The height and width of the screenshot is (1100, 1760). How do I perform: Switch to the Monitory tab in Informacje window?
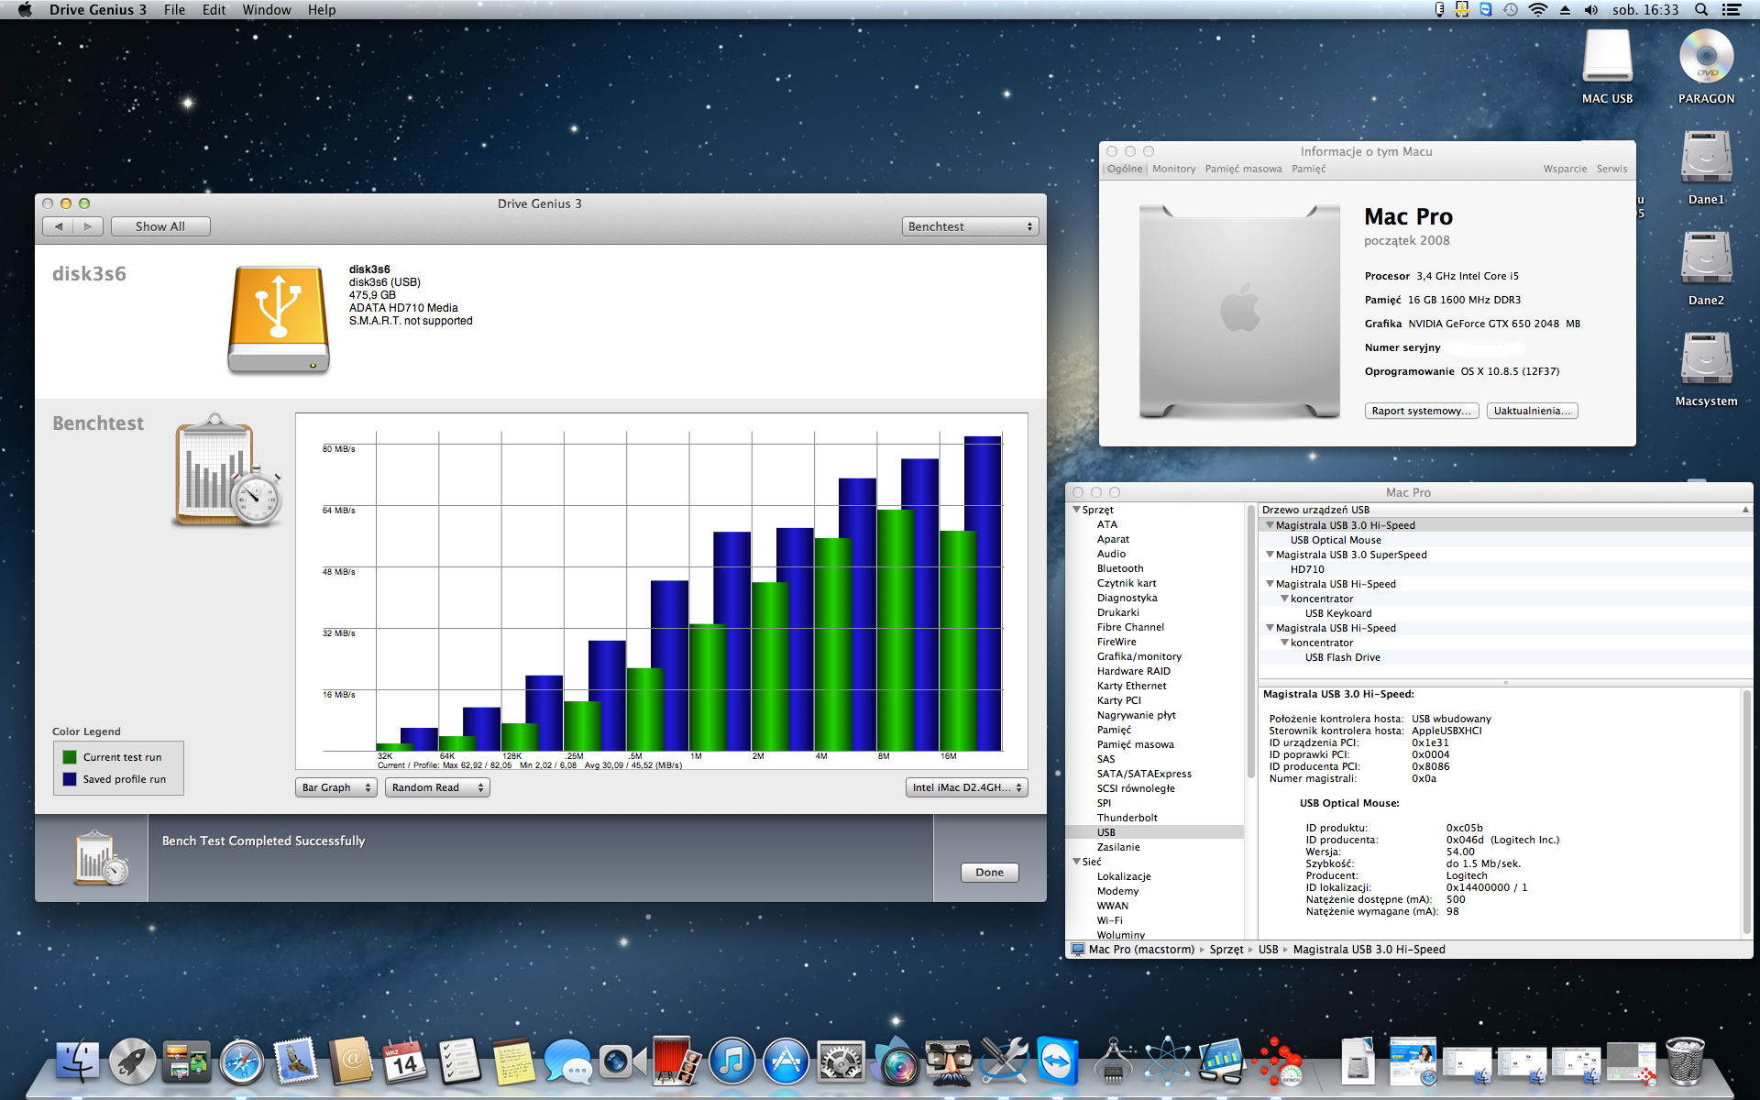(x=1174, y=169)
